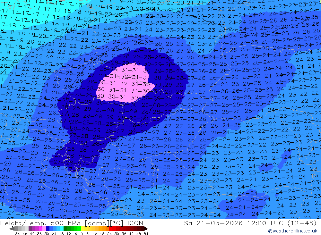321x235 pixels.
Task: Click the '536' height contour label
Action: pos(96,59)
